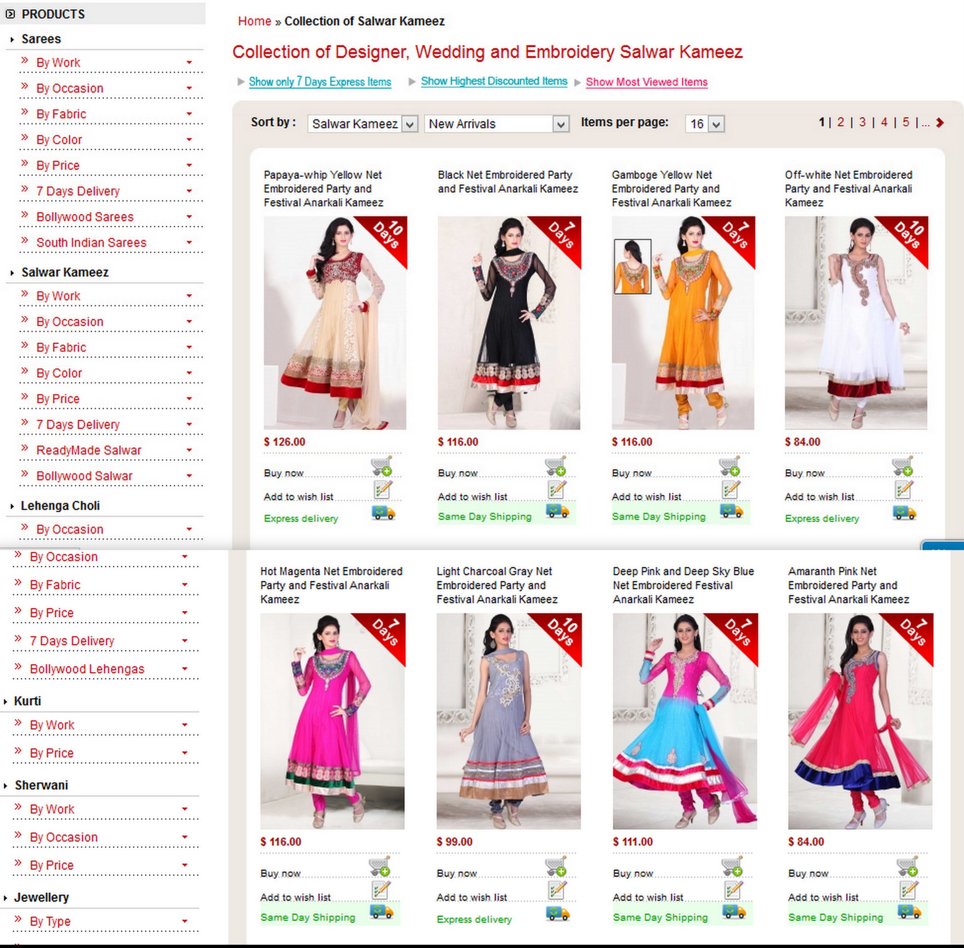This screenshot has width=964, height=948.
Task: Open the Salwar Kameez sort dropdown
Action: pos(362,124)
